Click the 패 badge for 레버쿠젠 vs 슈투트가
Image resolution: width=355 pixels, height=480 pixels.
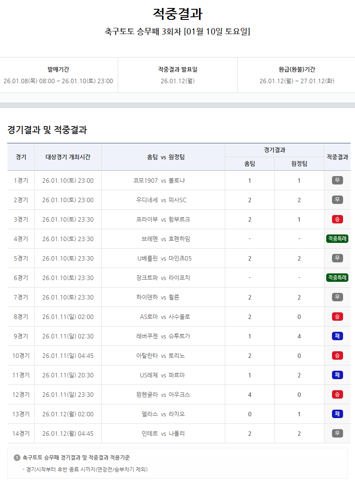338,336
